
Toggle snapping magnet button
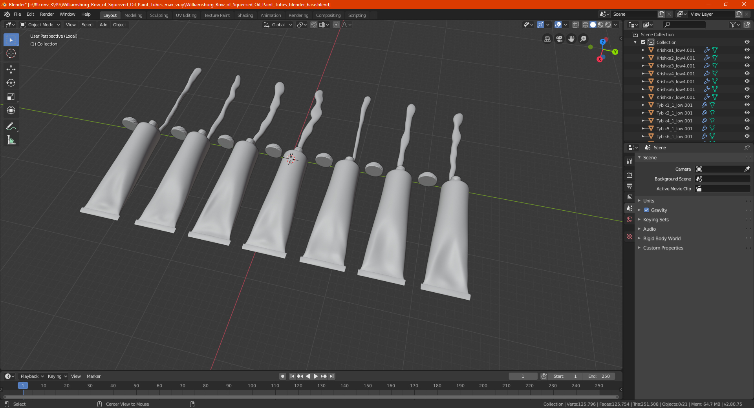[x=313, y=25]
